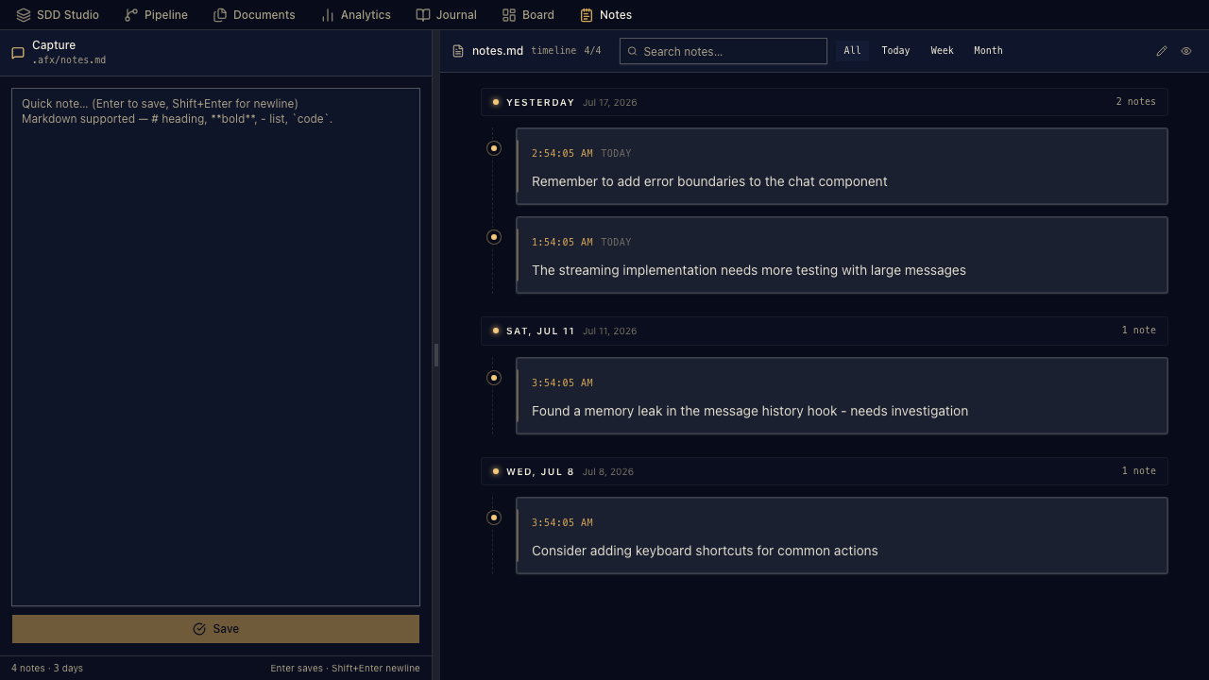Click the '2 notes' count on Yesterday
This screenshot has width=1209, height=680.
1135,102
